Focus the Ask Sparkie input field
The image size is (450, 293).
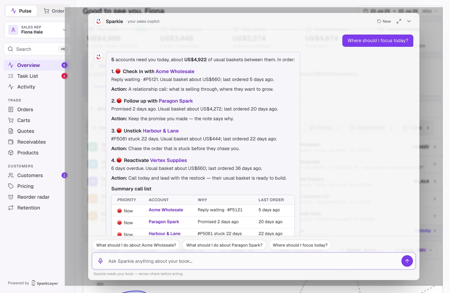tap(253, 261)
